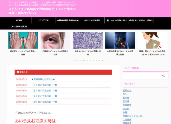Open 【り】あいうえお順 一覧 link
Screen dimensions: 171x124
pos(44,85)
